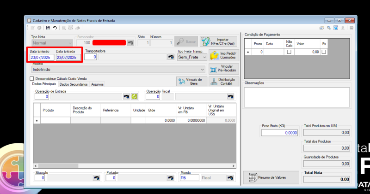370x194 pixels.
Task: Toggle the Não Calc. checkbox in payment row
Action: [x=289, y=52]
